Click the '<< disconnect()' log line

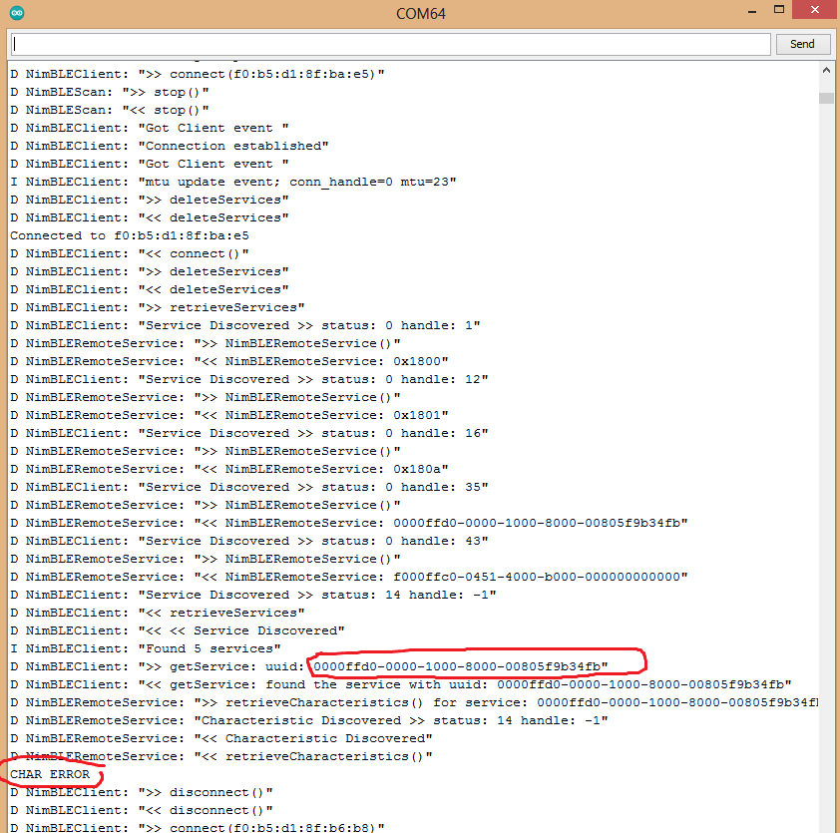point(142,810)
